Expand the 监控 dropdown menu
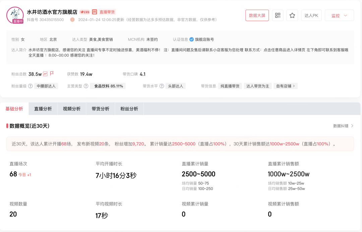 click(x=339, y=15)
